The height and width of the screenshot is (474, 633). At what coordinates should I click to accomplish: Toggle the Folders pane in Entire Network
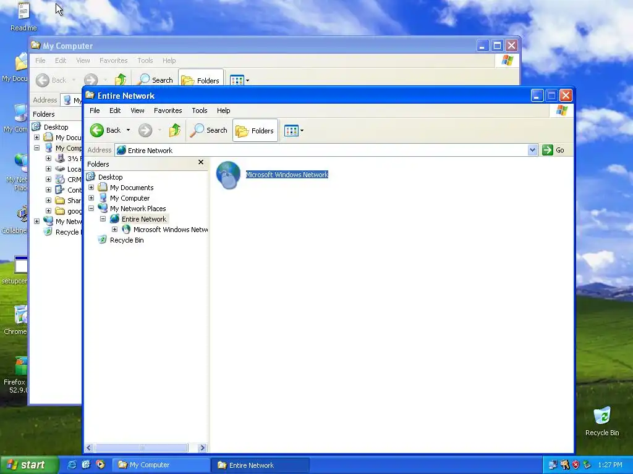point(255,130)
